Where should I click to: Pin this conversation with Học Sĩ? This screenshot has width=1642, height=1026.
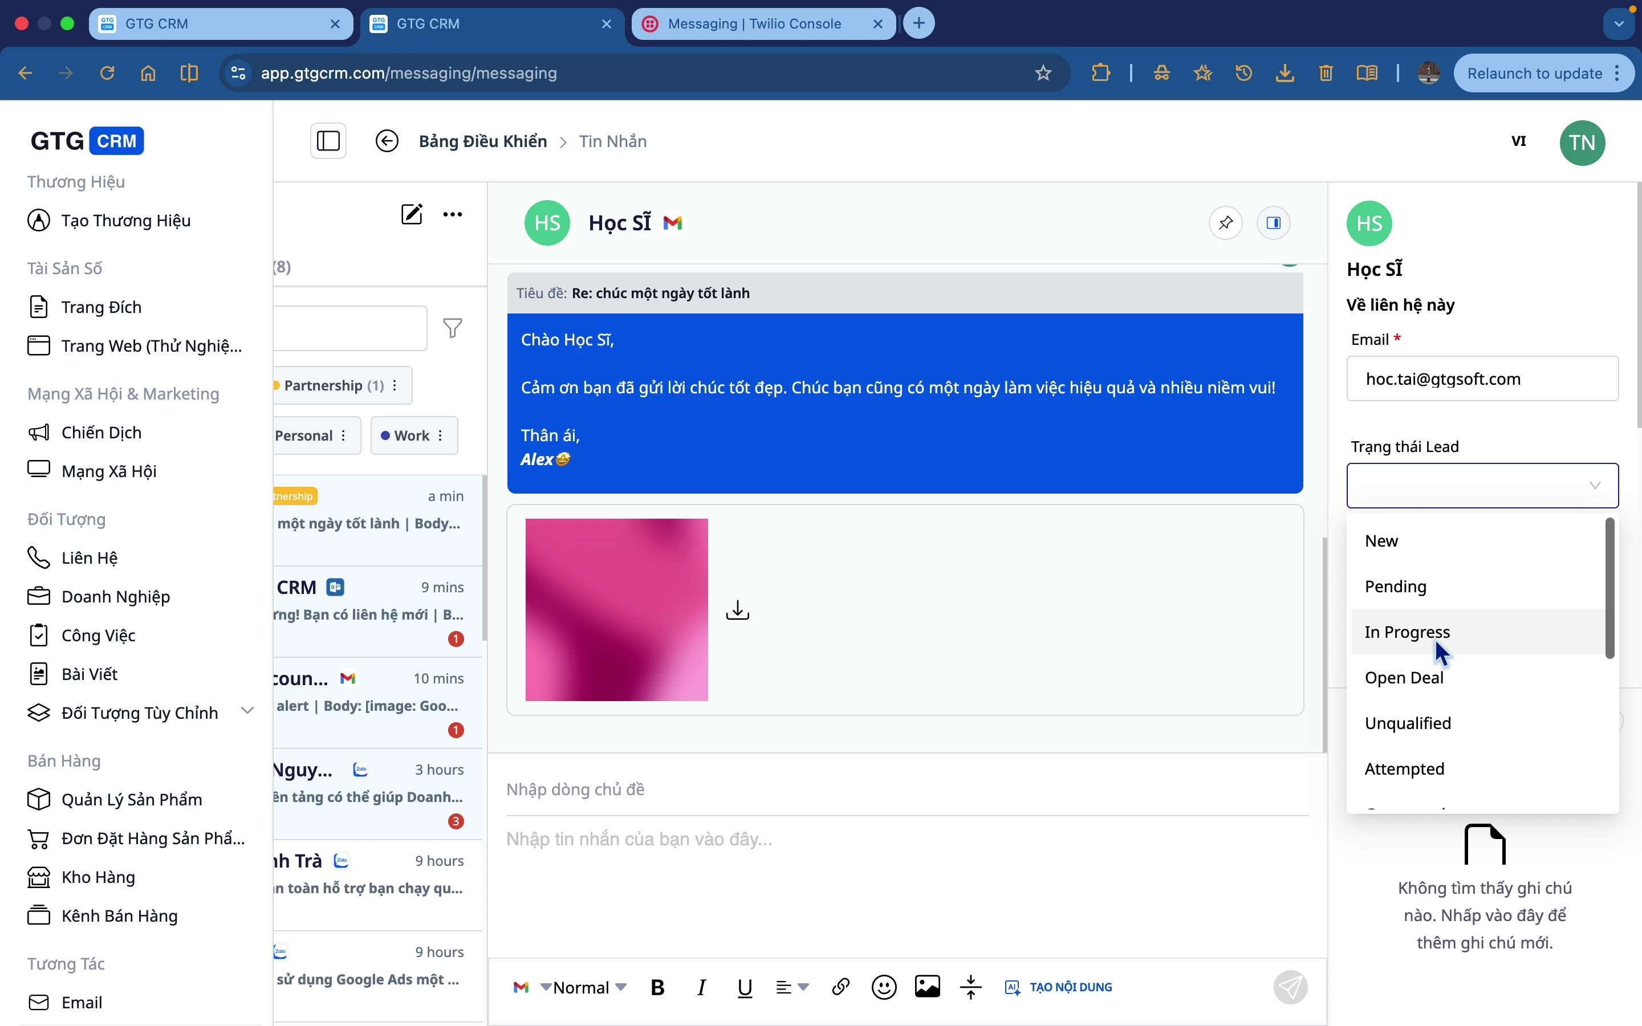tap(1225, 222)
